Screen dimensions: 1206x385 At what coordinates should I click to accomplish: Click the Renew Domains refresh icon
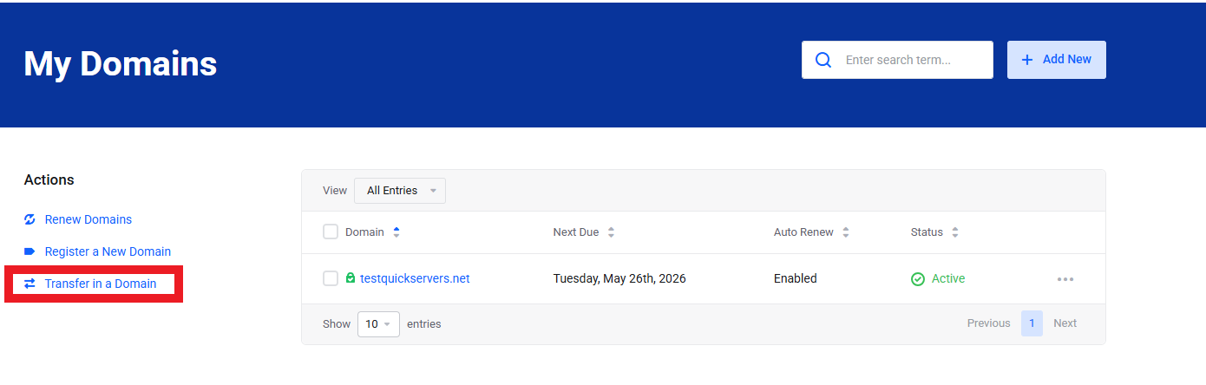[29, 219]
